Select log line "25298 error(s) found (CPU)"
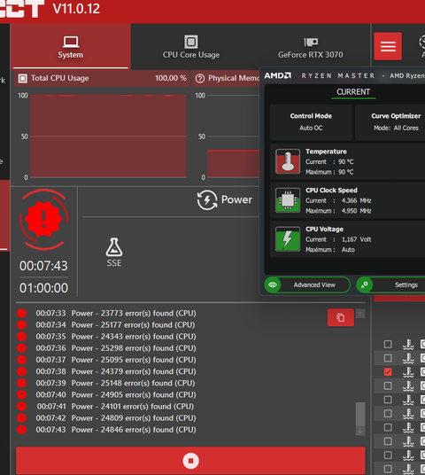This screenshot has height=475, width=425. pyautogui.click(x=149, y=348)
